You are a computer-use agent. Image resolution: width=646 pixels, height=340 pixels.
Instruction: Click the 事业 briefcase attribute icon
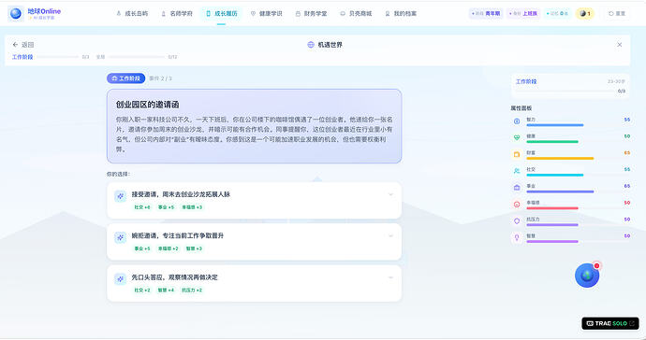click(x=517, y=188)
